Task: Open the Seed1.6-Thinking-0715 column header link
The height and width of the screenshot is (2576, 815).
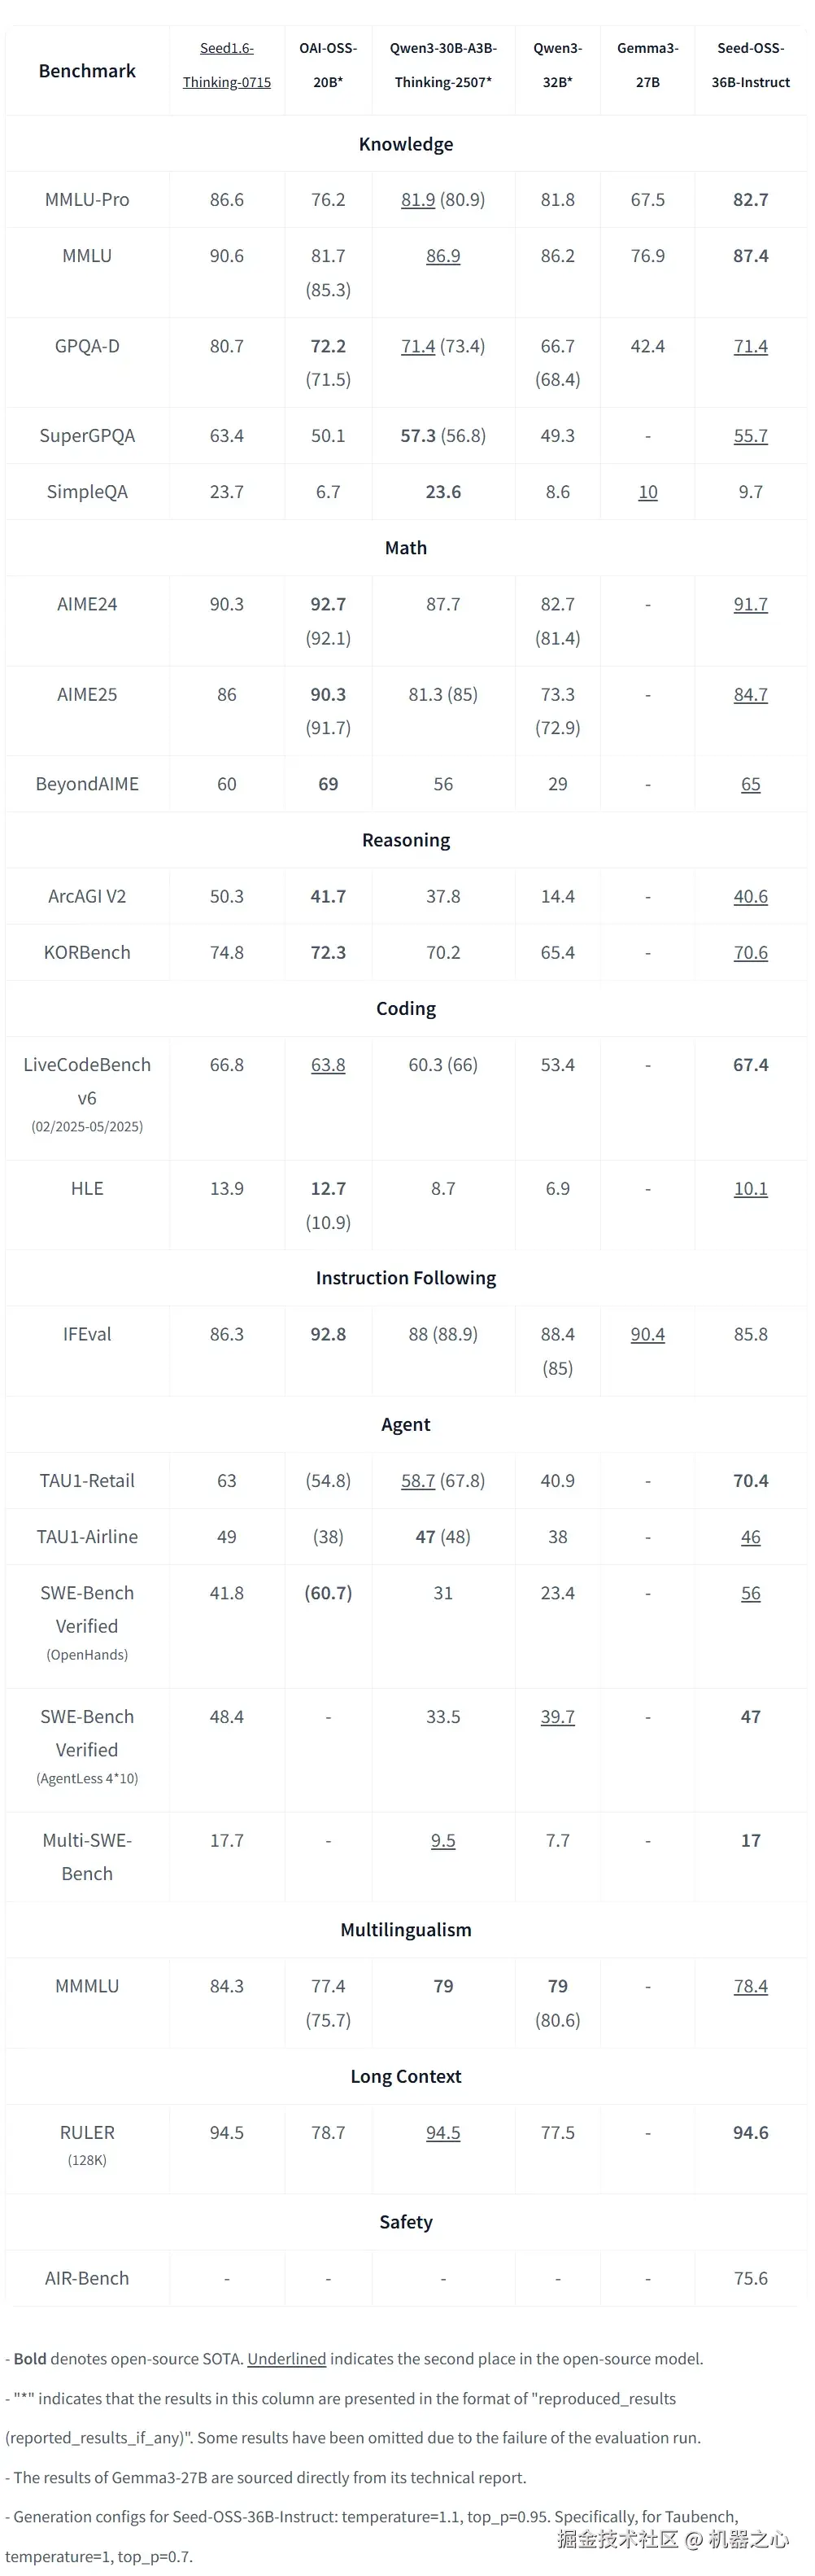Action: [x=227, y=65]
